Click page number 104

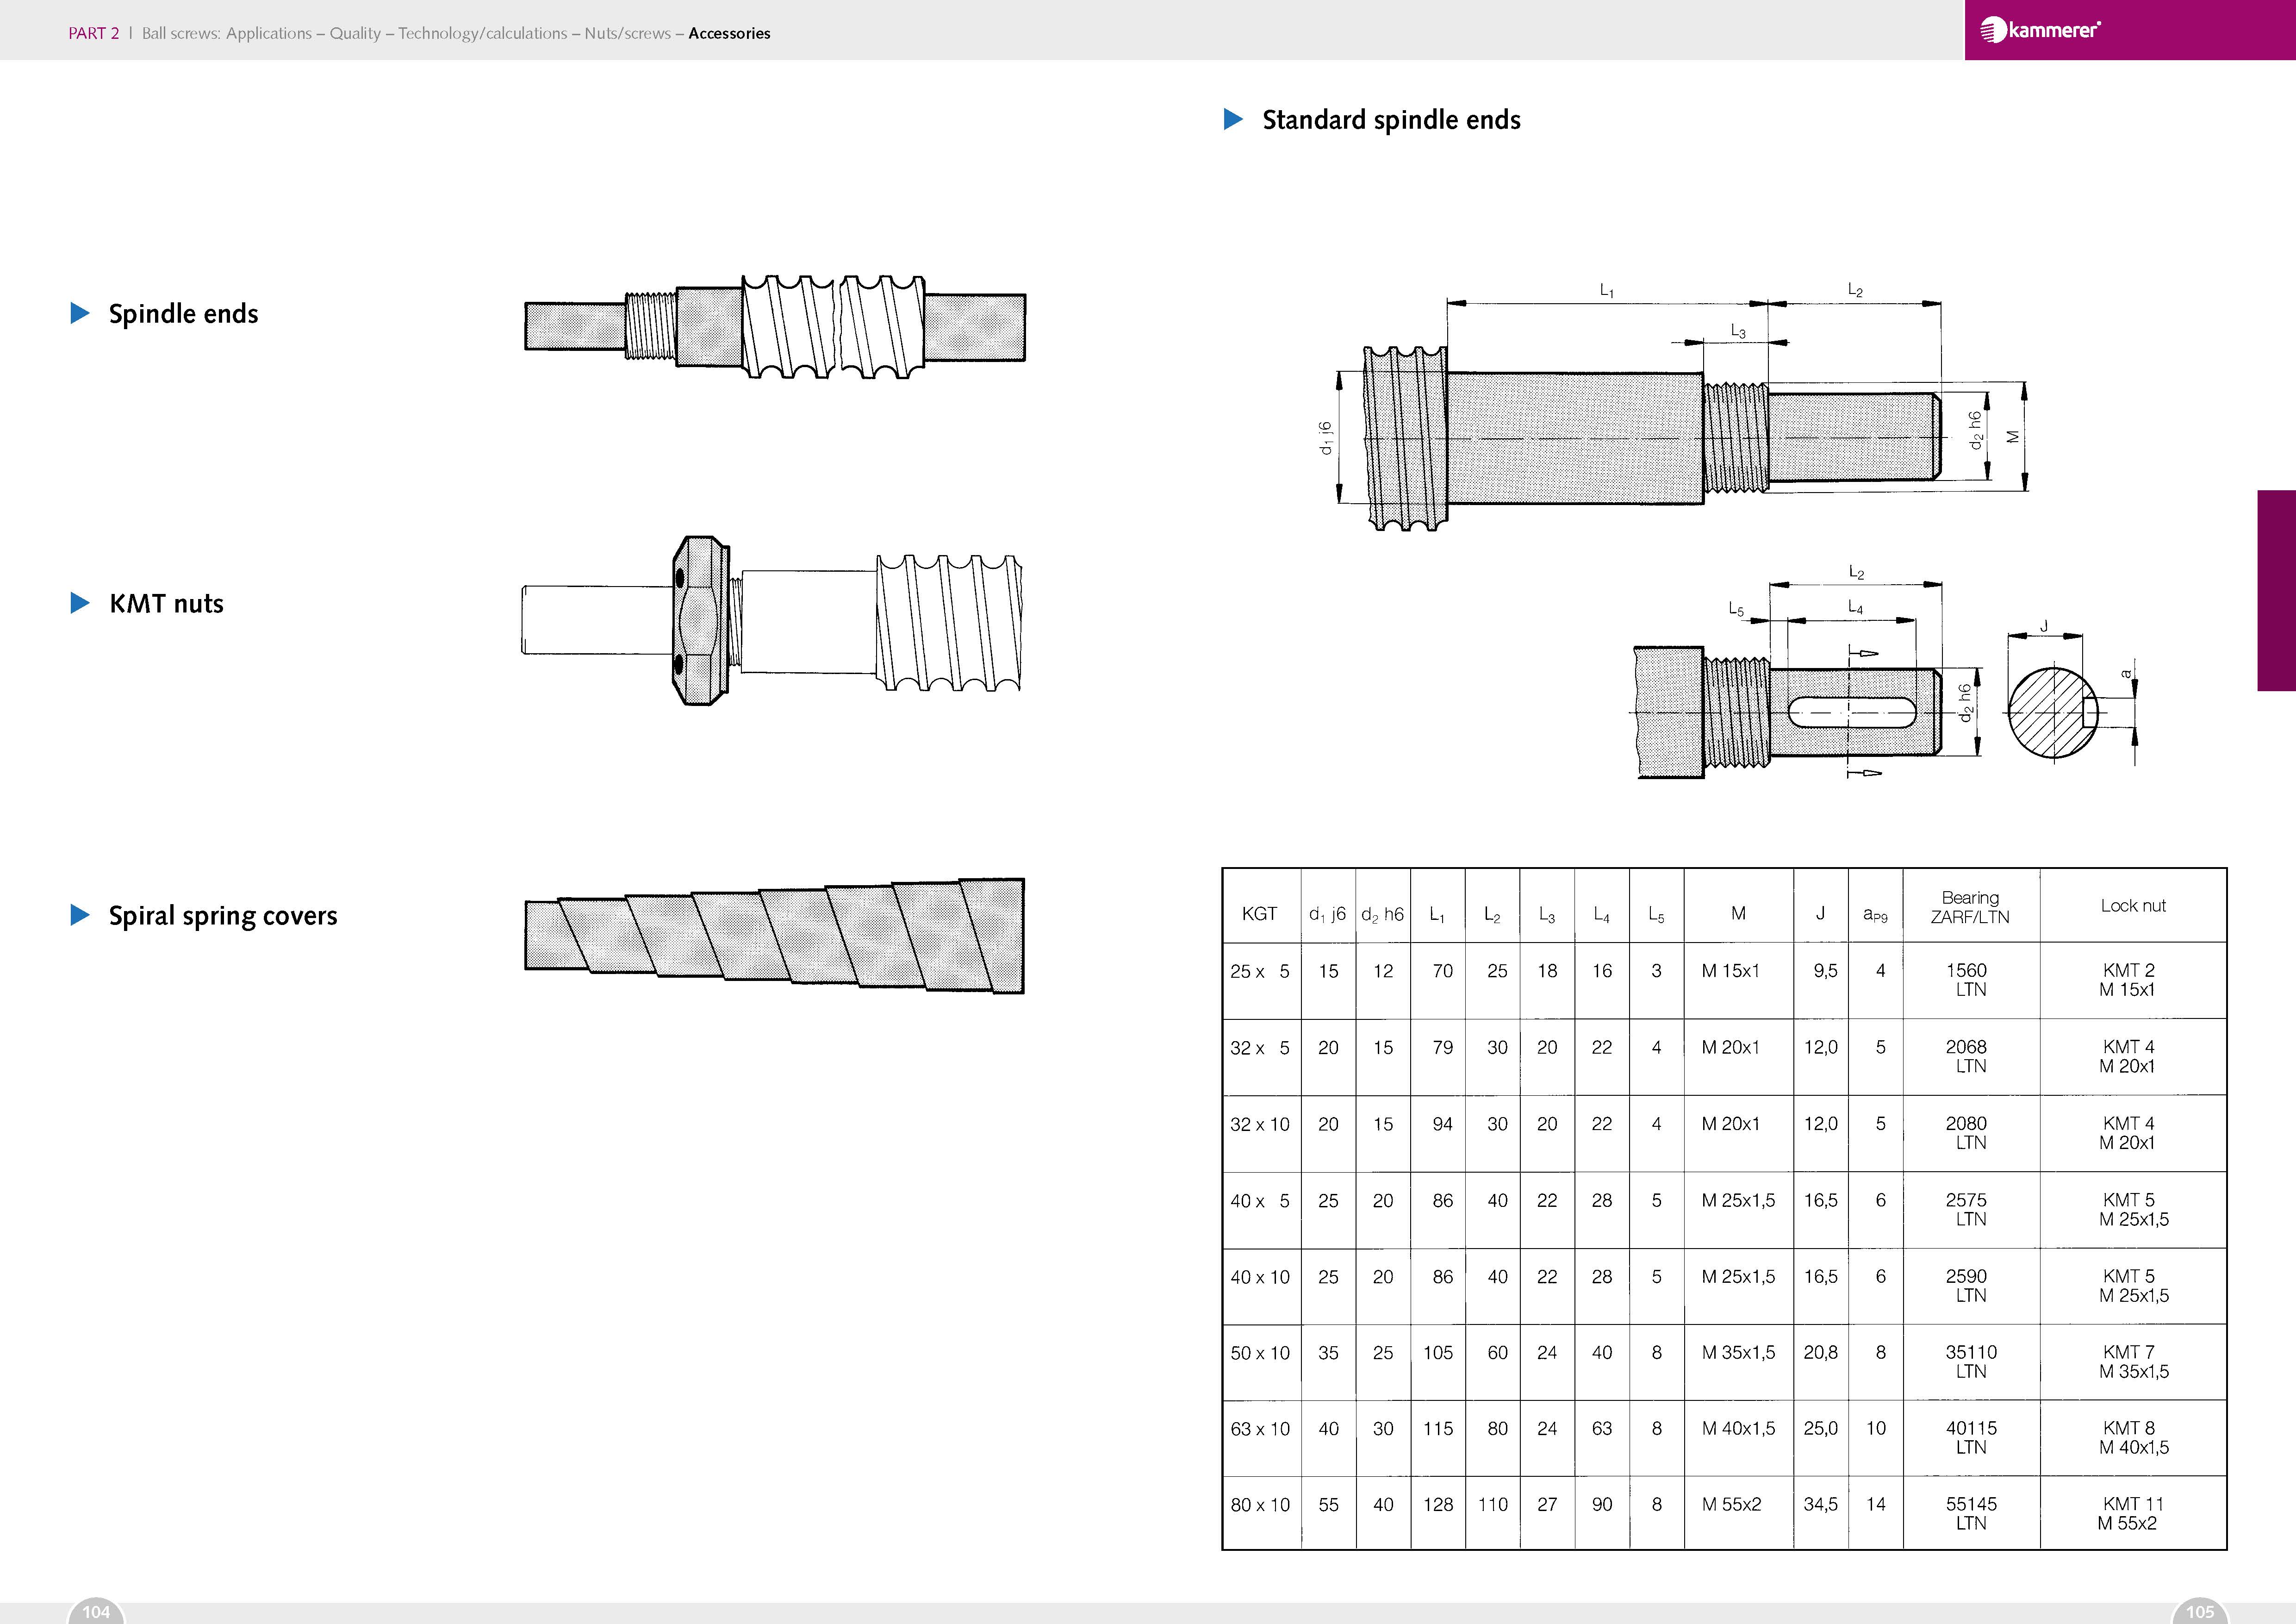click(x=96, y=1611)
